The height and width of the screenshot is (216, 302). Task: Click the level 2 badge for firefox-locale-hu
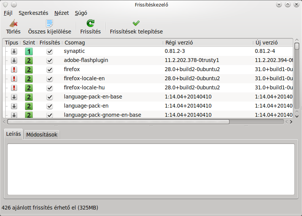29,88
